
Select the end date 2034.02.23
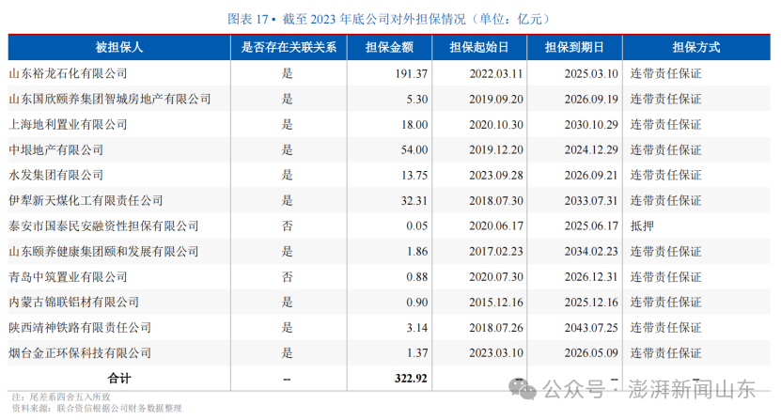point(591,252)
